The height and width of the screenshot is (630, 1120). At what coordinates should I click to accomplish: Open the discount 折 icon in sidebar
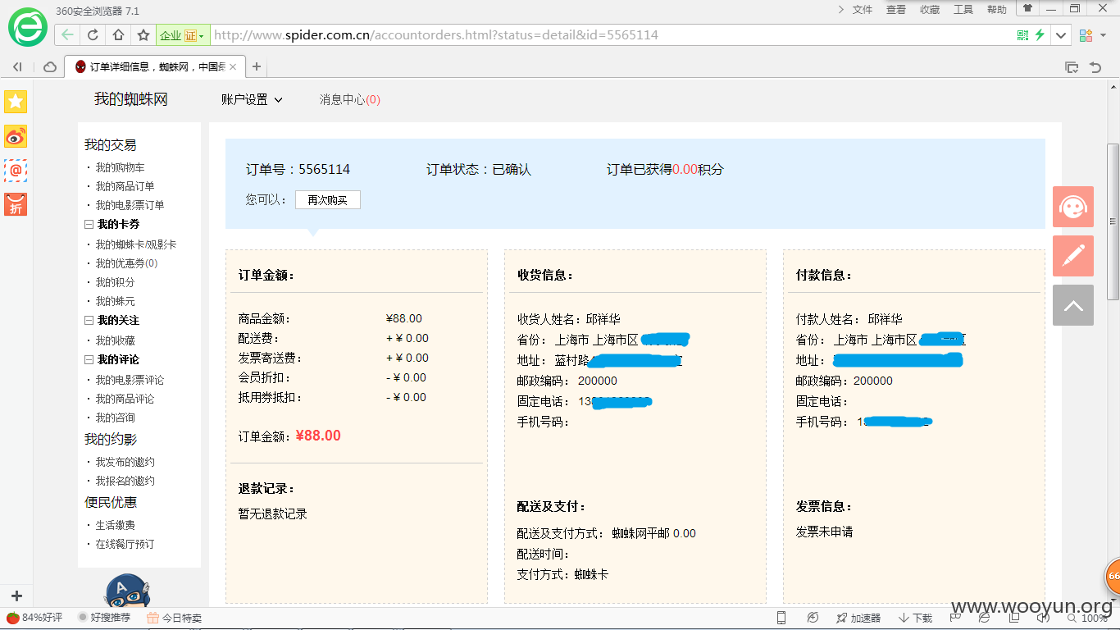pos(16,205)
